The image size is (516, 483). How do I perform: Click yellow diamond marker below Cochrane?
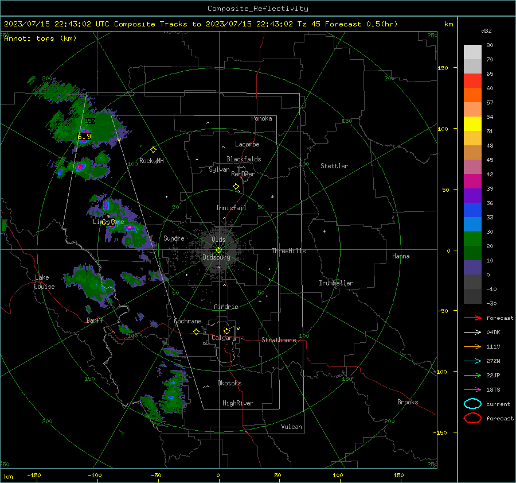[x=196, y=332]
